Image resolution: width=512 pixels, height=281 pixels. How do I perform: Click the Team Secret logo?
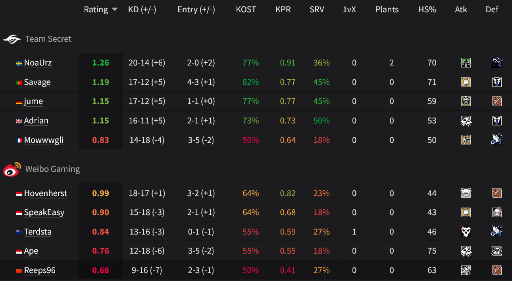click(x=12, y=39)
